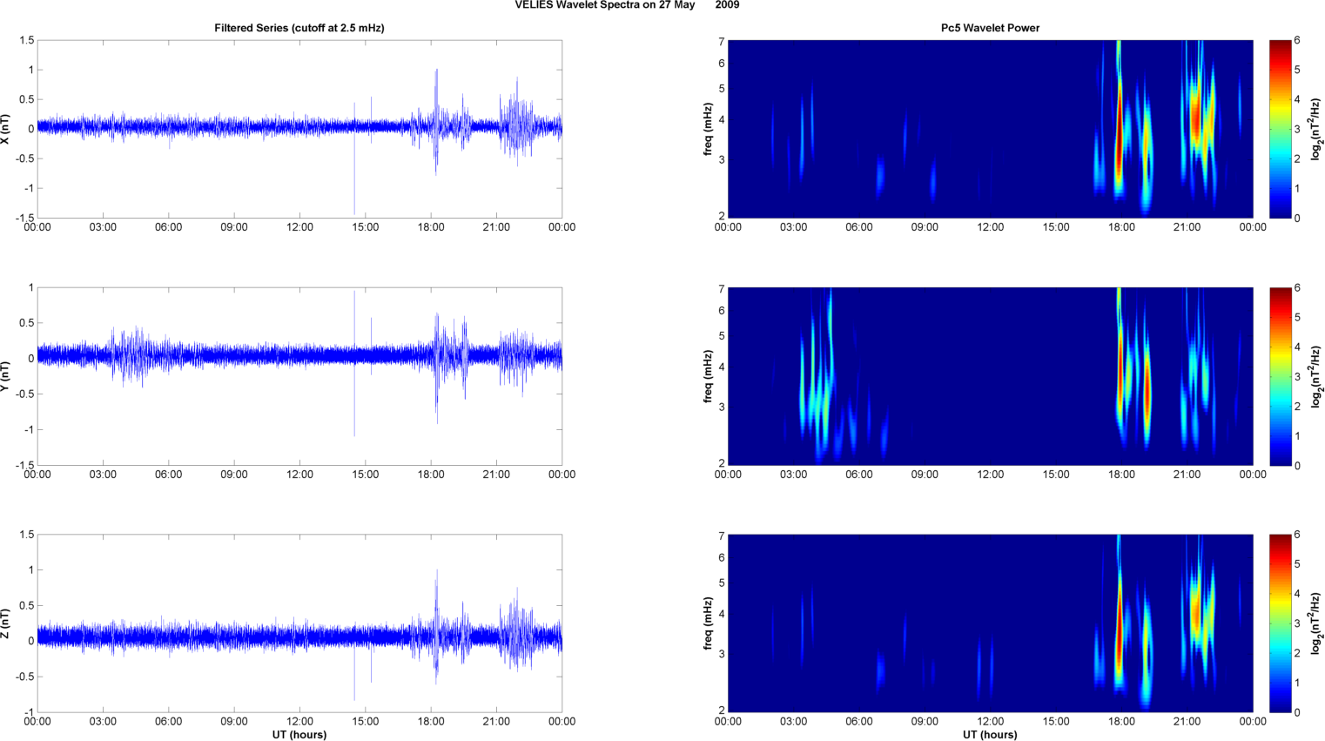Select the 'Pc5 Wavelet Power' heading

click(x=990, y=28)
